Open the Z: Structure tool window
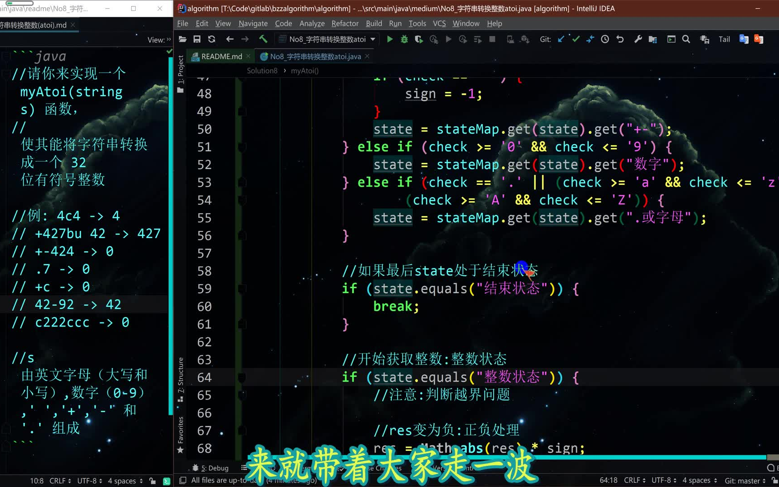779x487 pixels. (180, 379)
